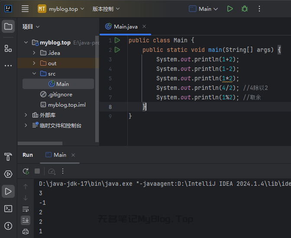The image size is (291, 238).
Task: Click the IntelliJ IDEA logo icon
Action: (8, 9)
